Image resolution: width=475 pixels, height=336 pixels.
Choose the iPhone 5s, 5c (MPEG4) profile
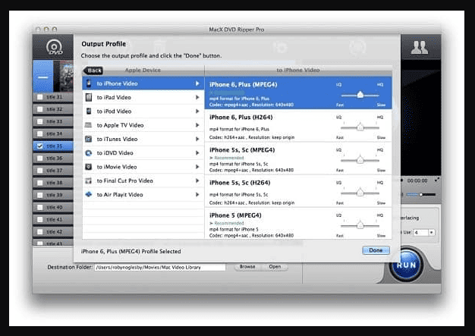tap(298, 159)
